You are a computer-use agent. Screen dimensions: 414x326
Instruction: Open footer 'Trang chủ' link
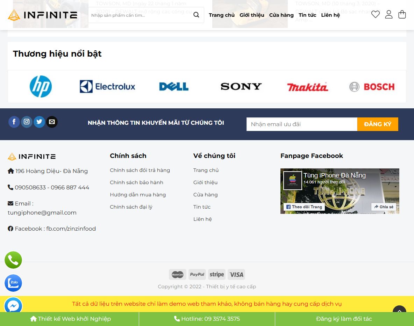coord(206,170)
